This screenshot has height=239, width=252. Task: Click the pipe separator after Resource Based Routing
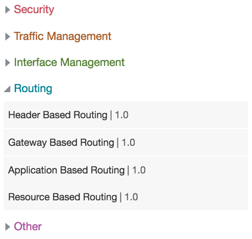[x=120, y=197]
